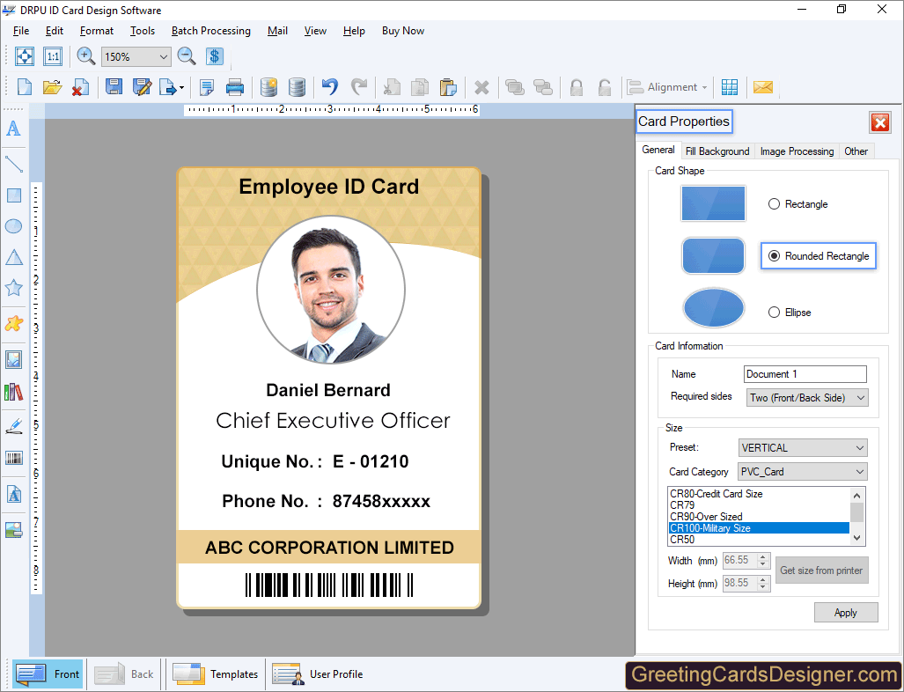Open the Required sides dropdown
904x692 pixels.
(858, 397)
